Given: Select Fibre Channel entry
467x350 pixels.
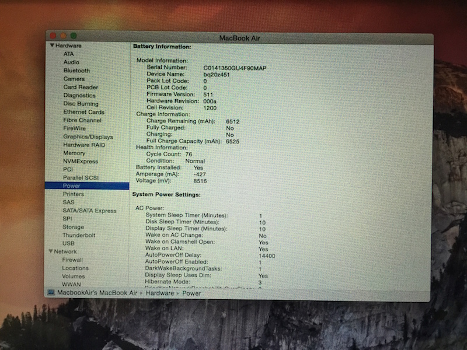Looking at the screenshot, I should (82, 120).
